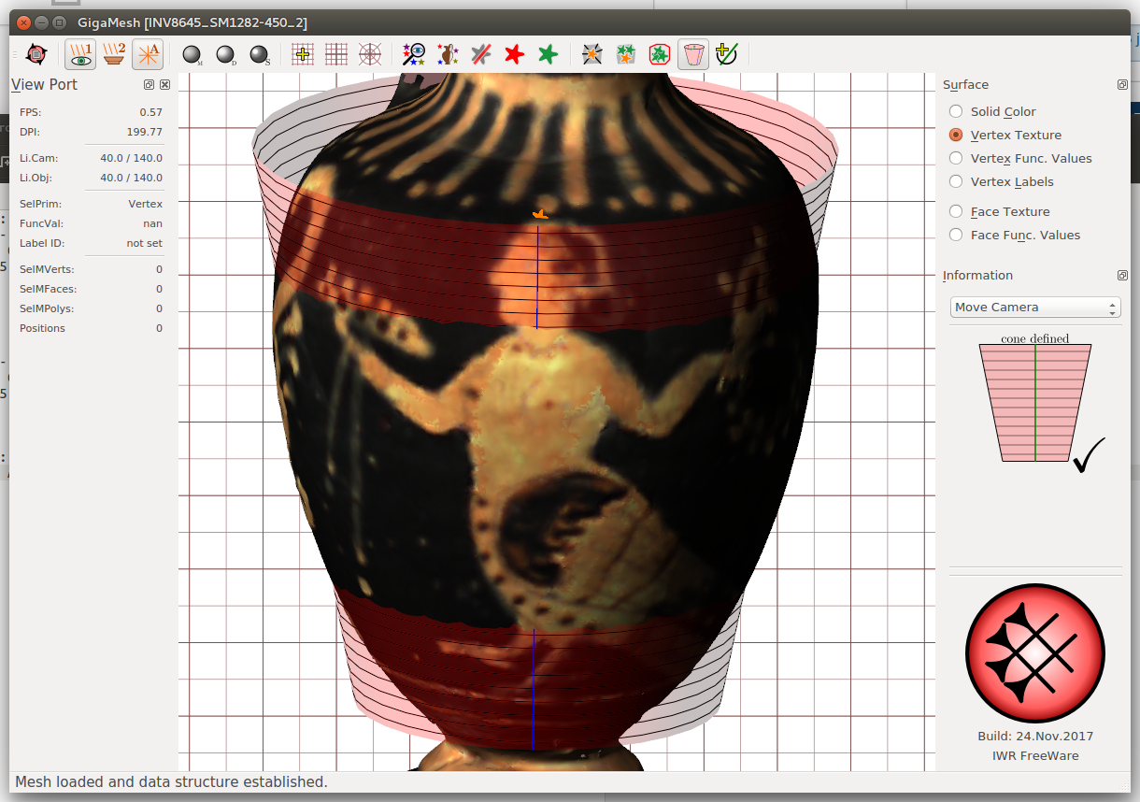Click the magnifier with eye and stars icon

414,55
